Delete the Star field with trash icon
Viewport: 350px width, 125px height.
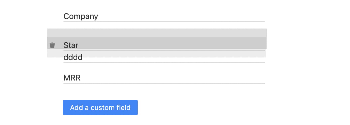click(x=52, y=45)
